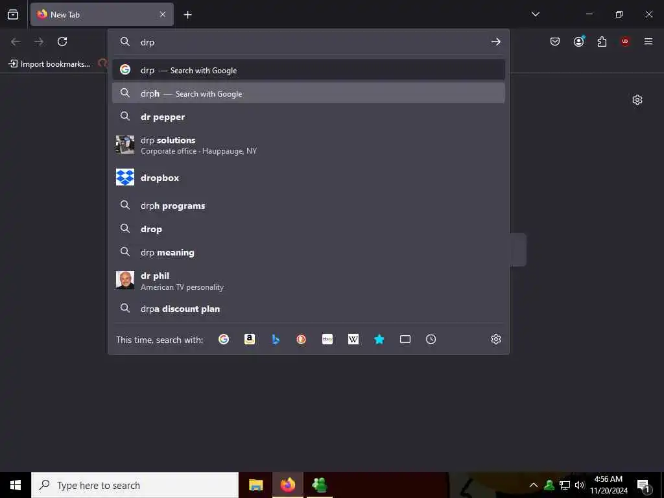Click the Firefox taskbar icon
Viewport: 664px width, 498px height.
click(287, 485)
